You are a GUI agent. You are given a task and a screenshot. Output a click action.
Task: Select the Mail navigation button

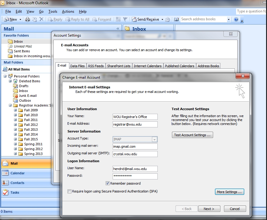(x=26, y=163)
